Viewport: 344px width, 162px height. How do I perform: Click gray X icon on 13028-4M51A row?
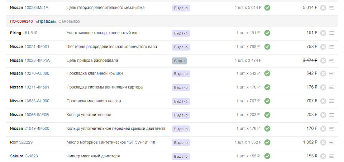[323, 61]
